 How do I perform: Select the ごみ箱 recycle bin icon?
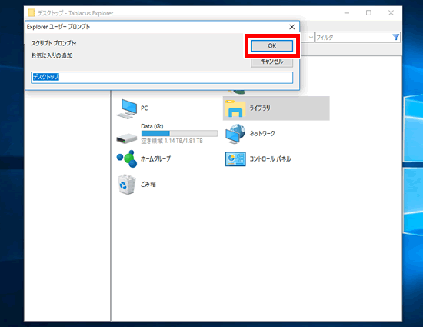(x=127, y=185)
